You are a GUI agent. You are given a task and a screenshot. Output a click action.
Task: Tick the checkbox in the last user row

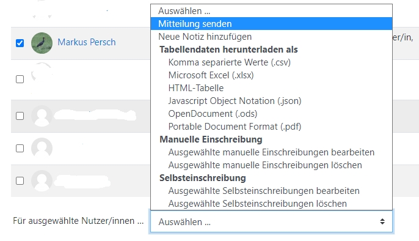20,180
